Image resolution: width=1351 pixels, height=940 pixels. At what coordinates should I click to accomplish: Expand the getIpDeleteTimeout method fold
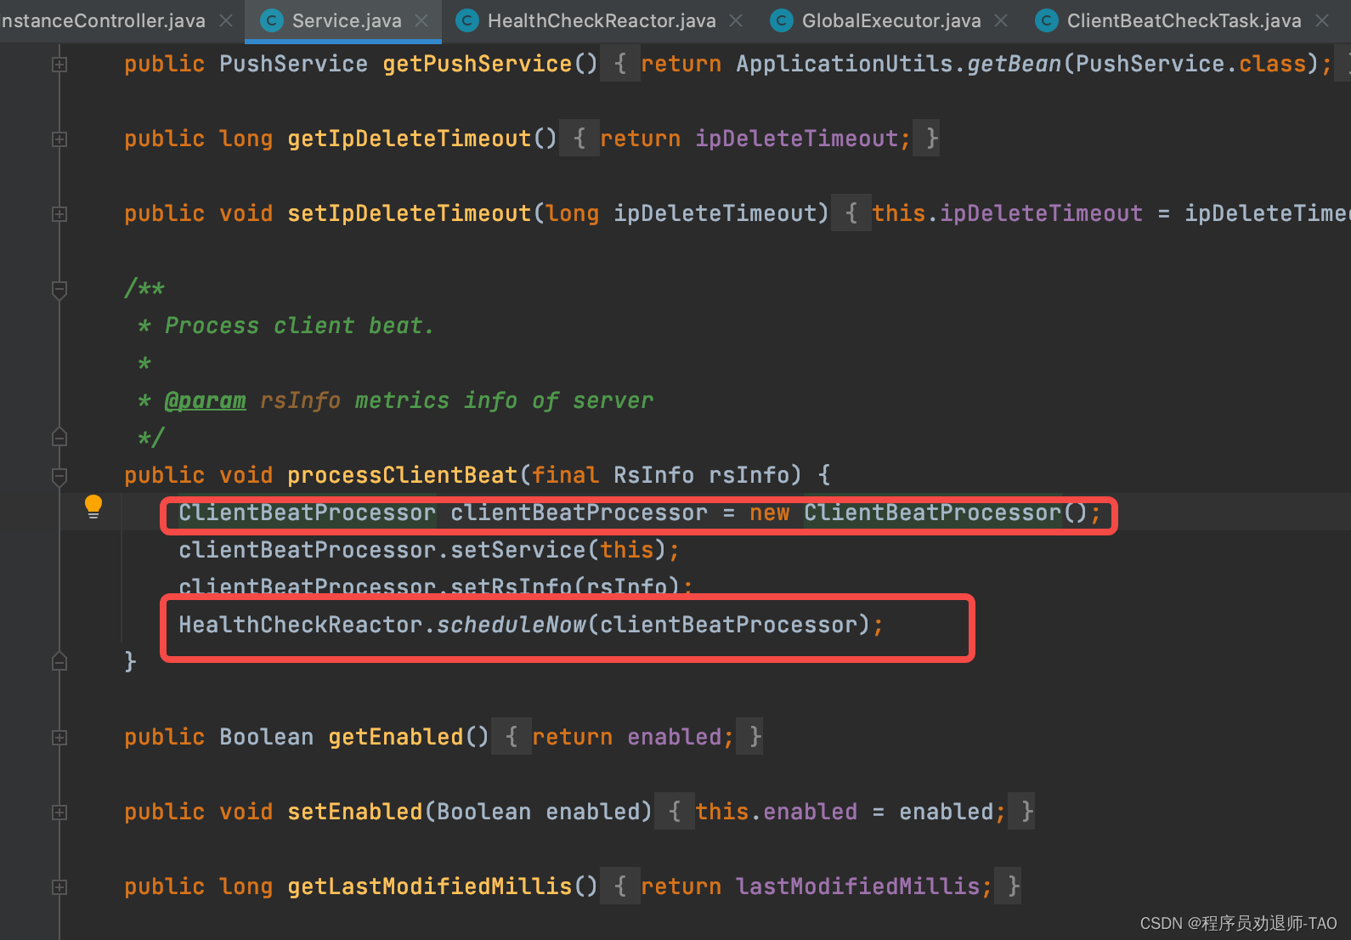59,139
